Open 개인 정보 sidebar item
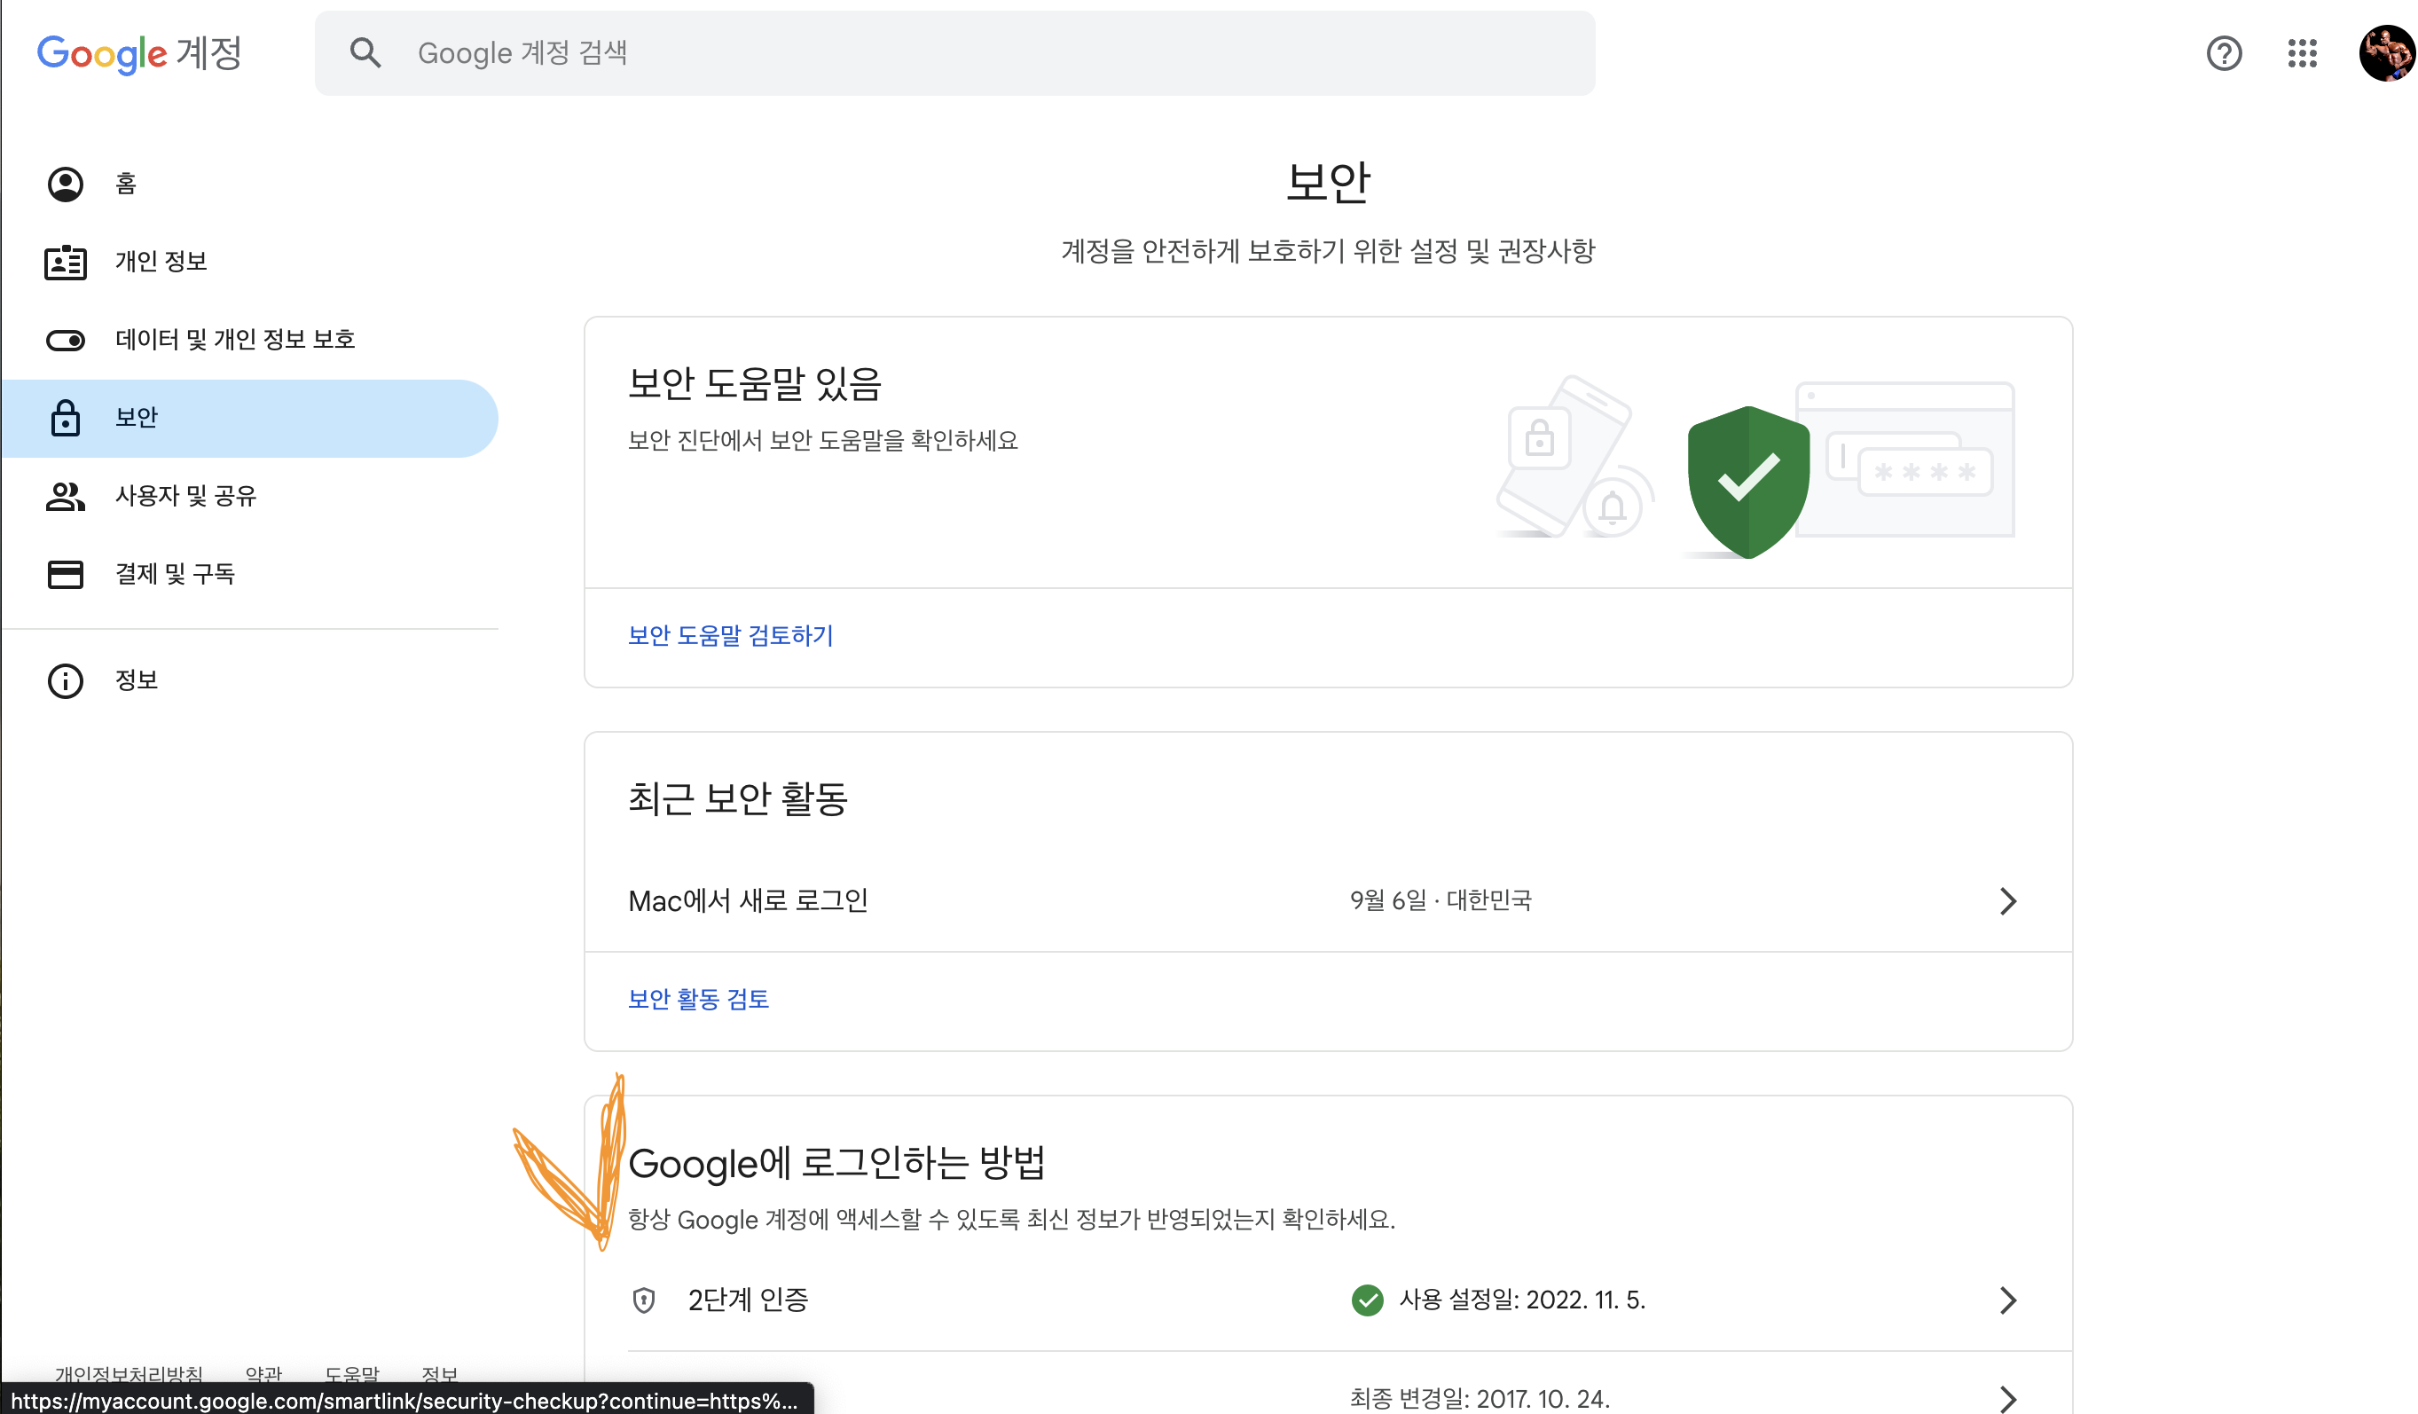 point(161,261)
